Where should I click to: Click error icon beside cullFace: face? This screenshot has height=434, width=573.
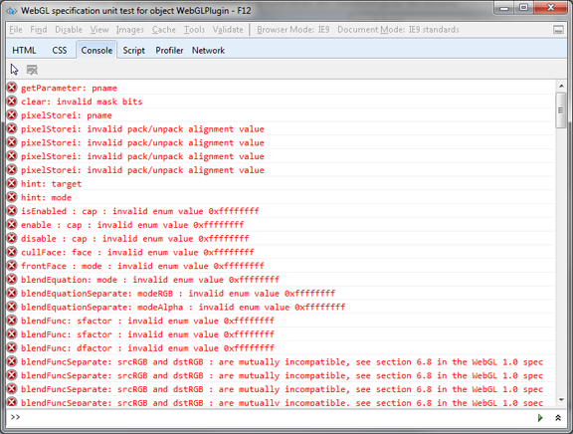coord(12,252)
